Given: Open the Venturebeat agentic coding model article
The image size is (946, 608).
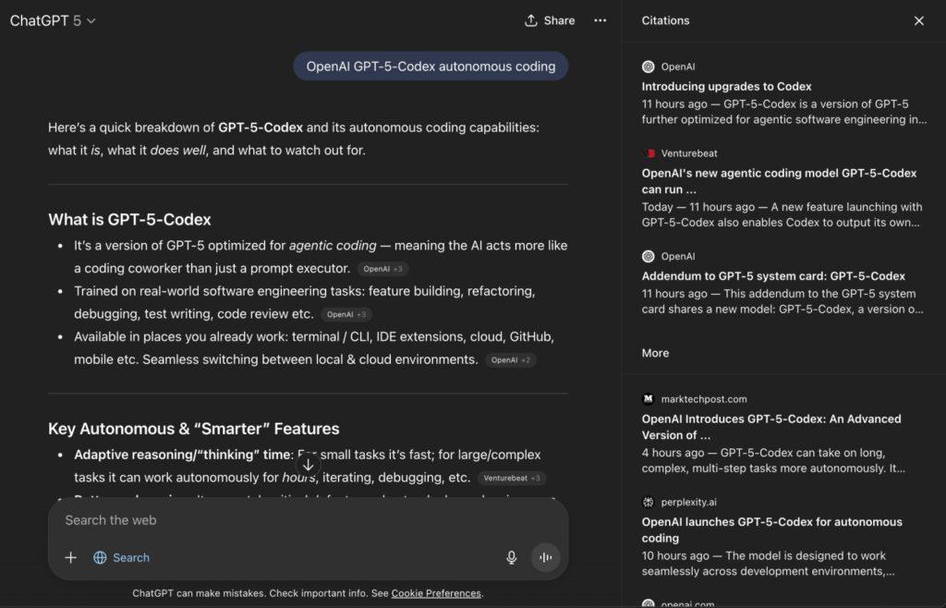Looking at the screenshot, I should tap(779, 181).
